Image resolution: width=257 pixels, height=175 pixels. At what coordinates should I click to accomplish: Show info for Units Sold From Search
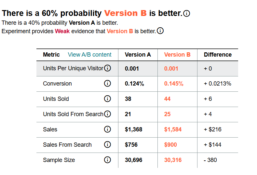coord(108,114)
